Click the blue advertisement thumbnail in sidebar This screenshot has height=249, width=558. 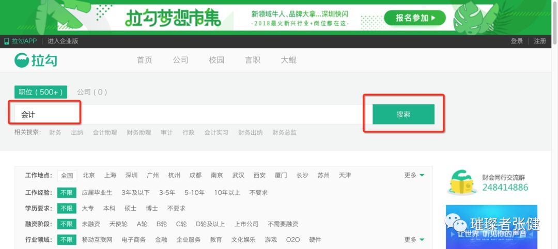(x=491, y=227)
